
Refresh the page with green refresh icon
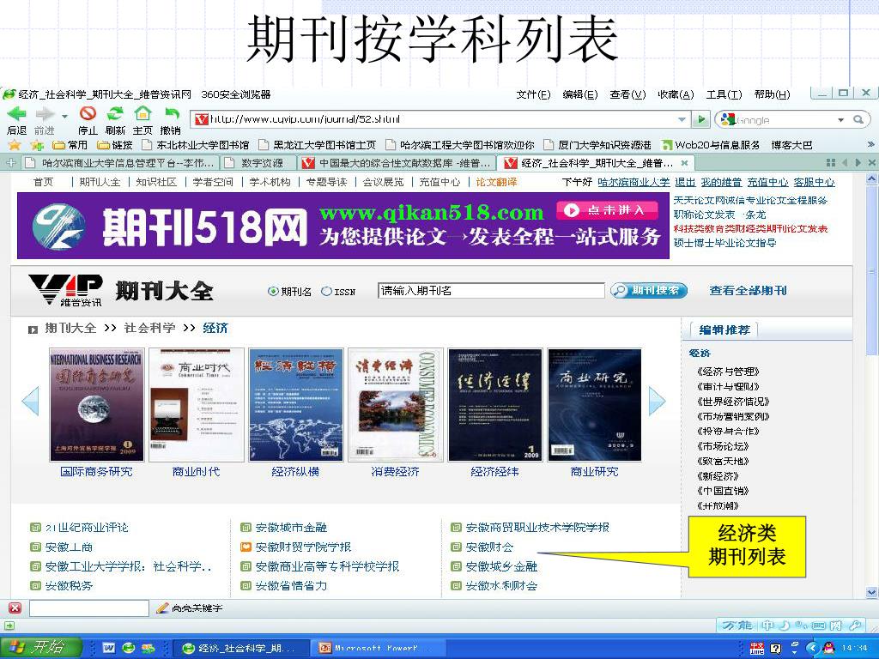coord(115,113)
